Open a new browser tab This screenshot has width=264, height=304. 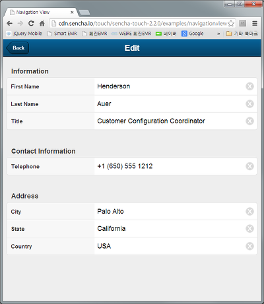(x=84, y=13)
